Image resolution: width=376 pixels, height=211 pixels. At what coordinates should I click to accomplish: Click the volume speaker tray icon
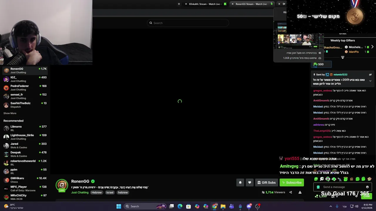(357, 206)
